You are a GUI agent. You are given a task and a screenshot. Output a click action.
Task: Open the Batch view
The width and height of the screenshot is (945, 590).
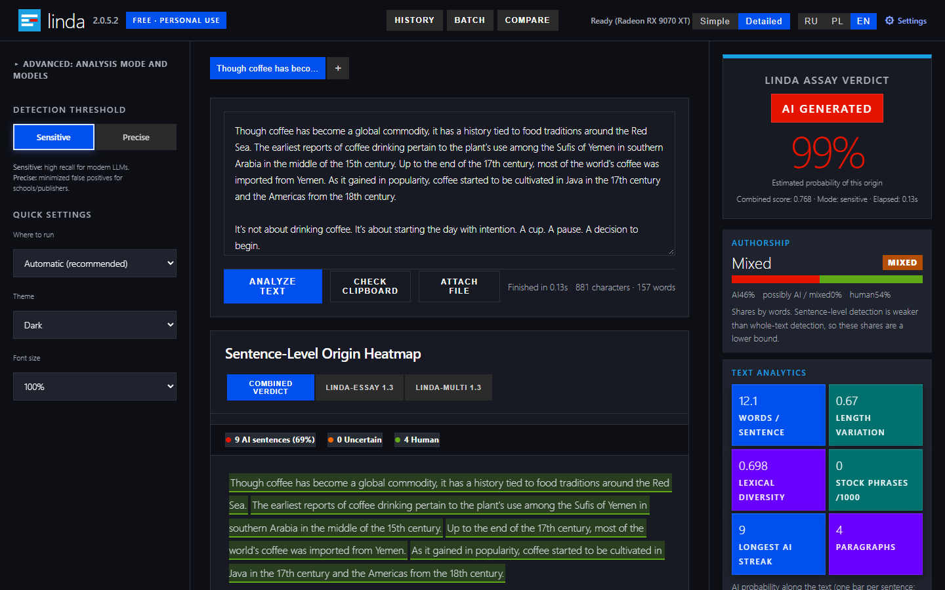(470, 20)
